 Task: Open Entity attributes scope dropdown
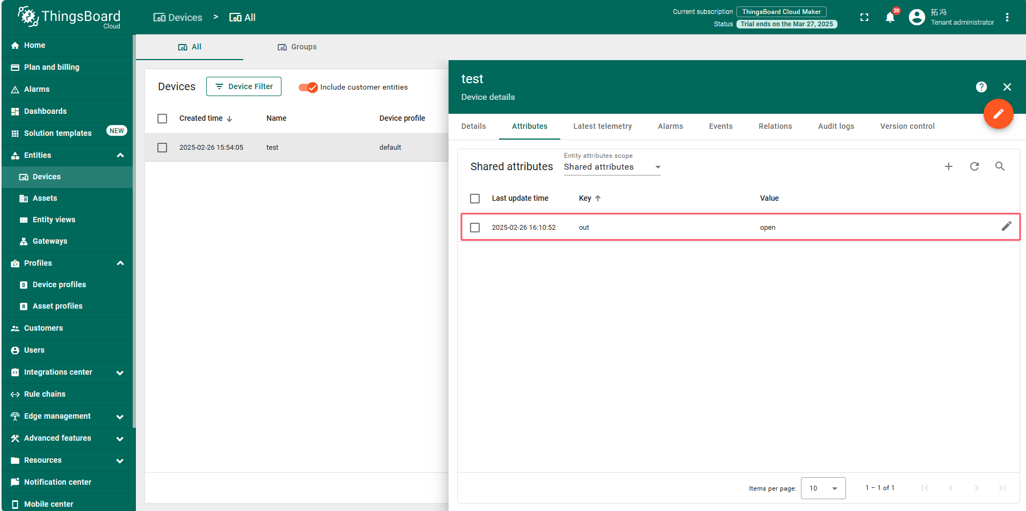(612, 167)
